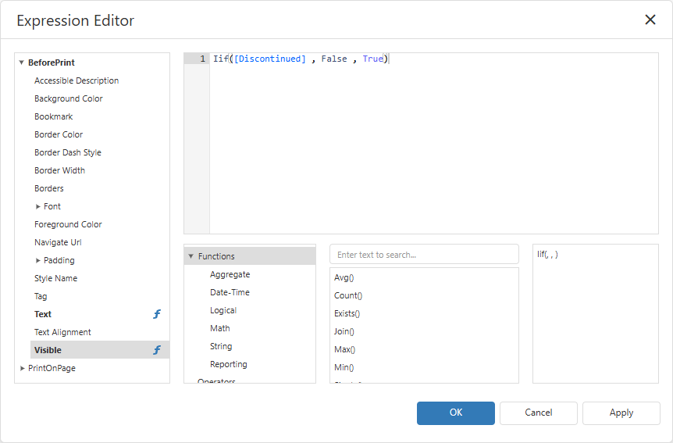Choose the Exists() function

tap(347, 313)
